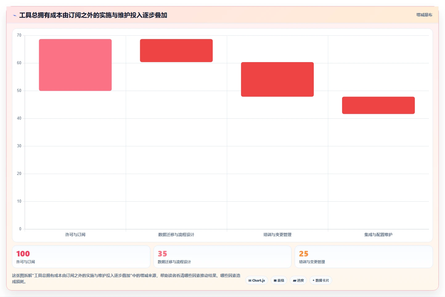
Task: Click the y-axis value 10
Action: [19, 201]
